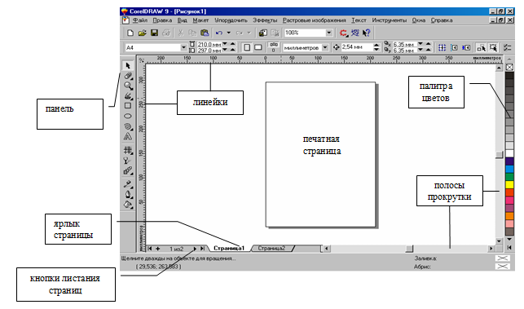Click the Cut scissors icon
The width and height of the screenshot is (524, 309).
[x=180, y=33]
